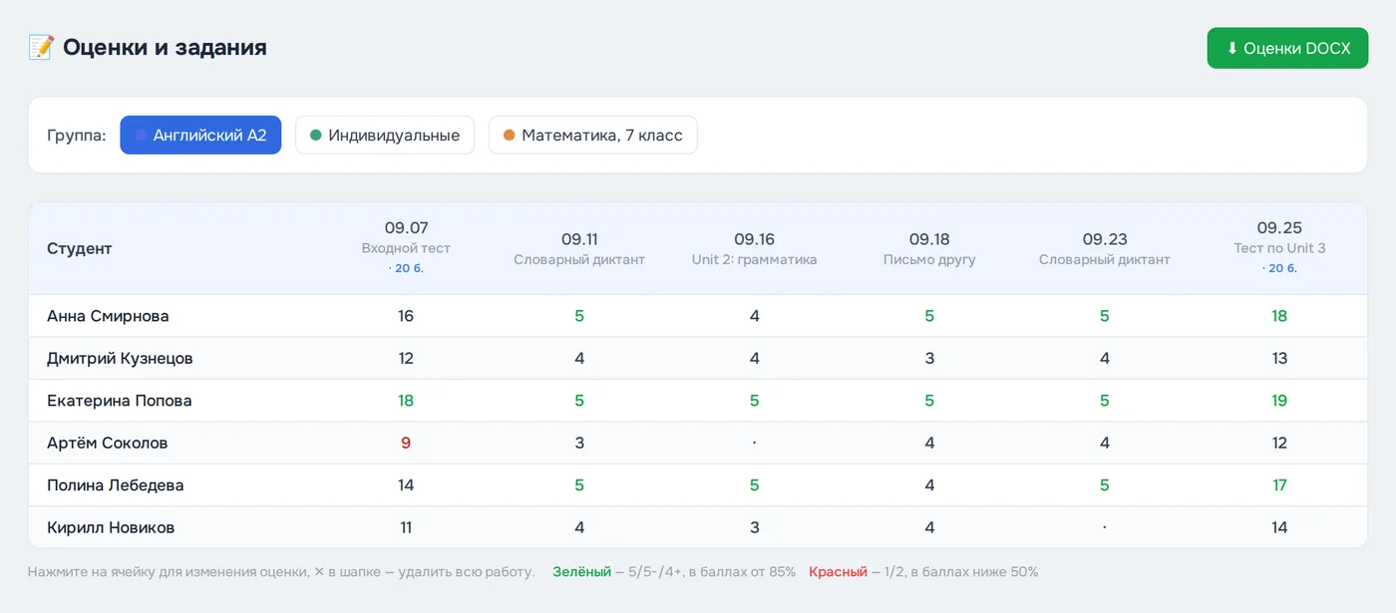Viewport: 1396px width, 613px height.
Task: Select the 09.11 Словарный диктант column header
Action: (579, 248)
